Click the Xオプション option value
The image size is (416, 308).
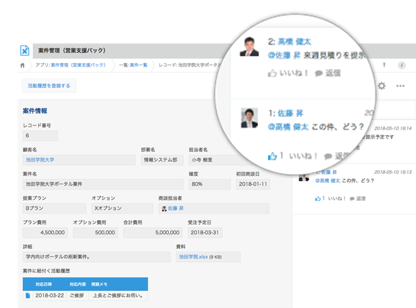[122, 208]
